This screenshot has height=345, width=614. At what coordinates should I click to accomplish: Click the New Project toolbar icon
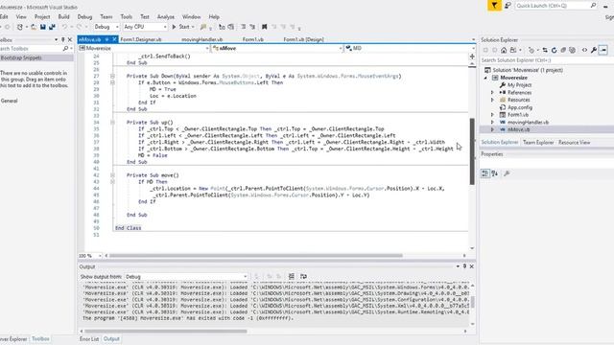coord(20,27)
